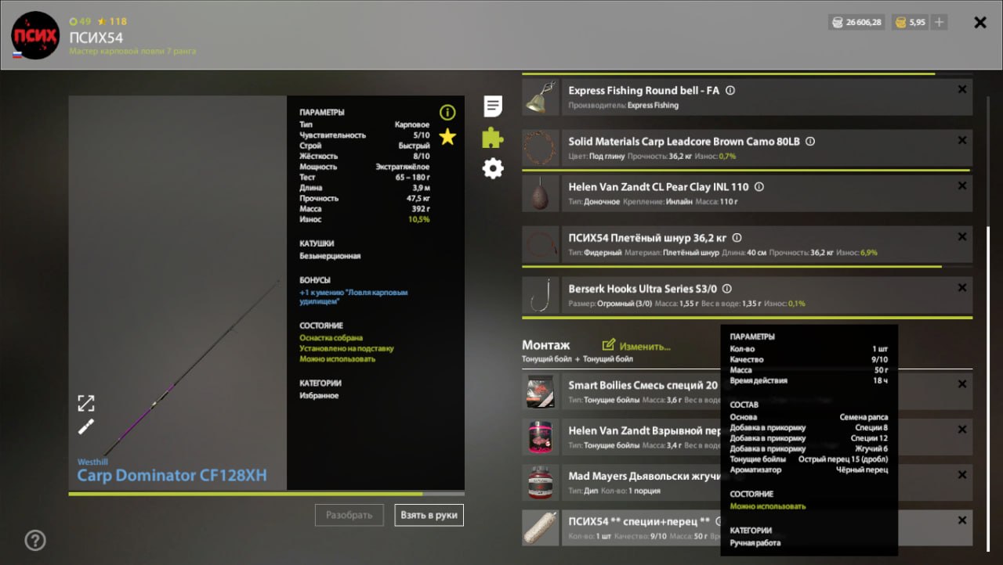Open the rod info circle icon
The height and width of the screenshot is (565, 1003).
pos(447,112)
